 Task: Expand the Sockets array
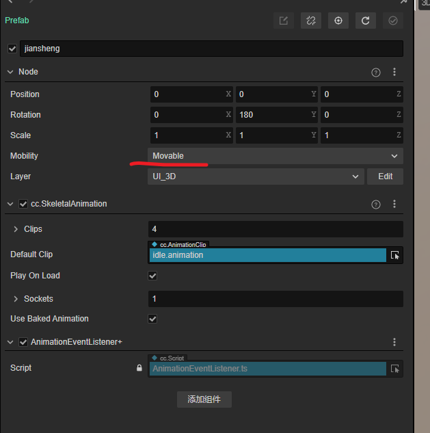tap(16, 299)
